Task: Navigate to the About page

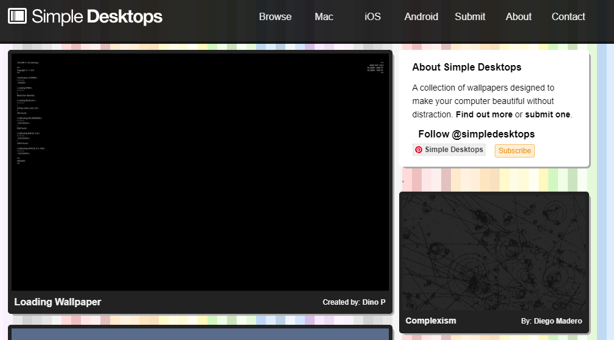Action: point(518,17)
